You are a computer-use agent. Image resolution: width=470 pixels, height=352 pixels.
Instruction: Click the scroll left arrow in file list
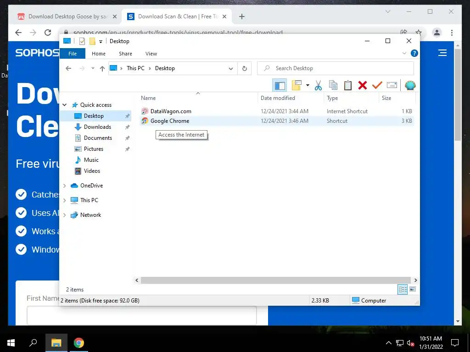click(137, 280)
